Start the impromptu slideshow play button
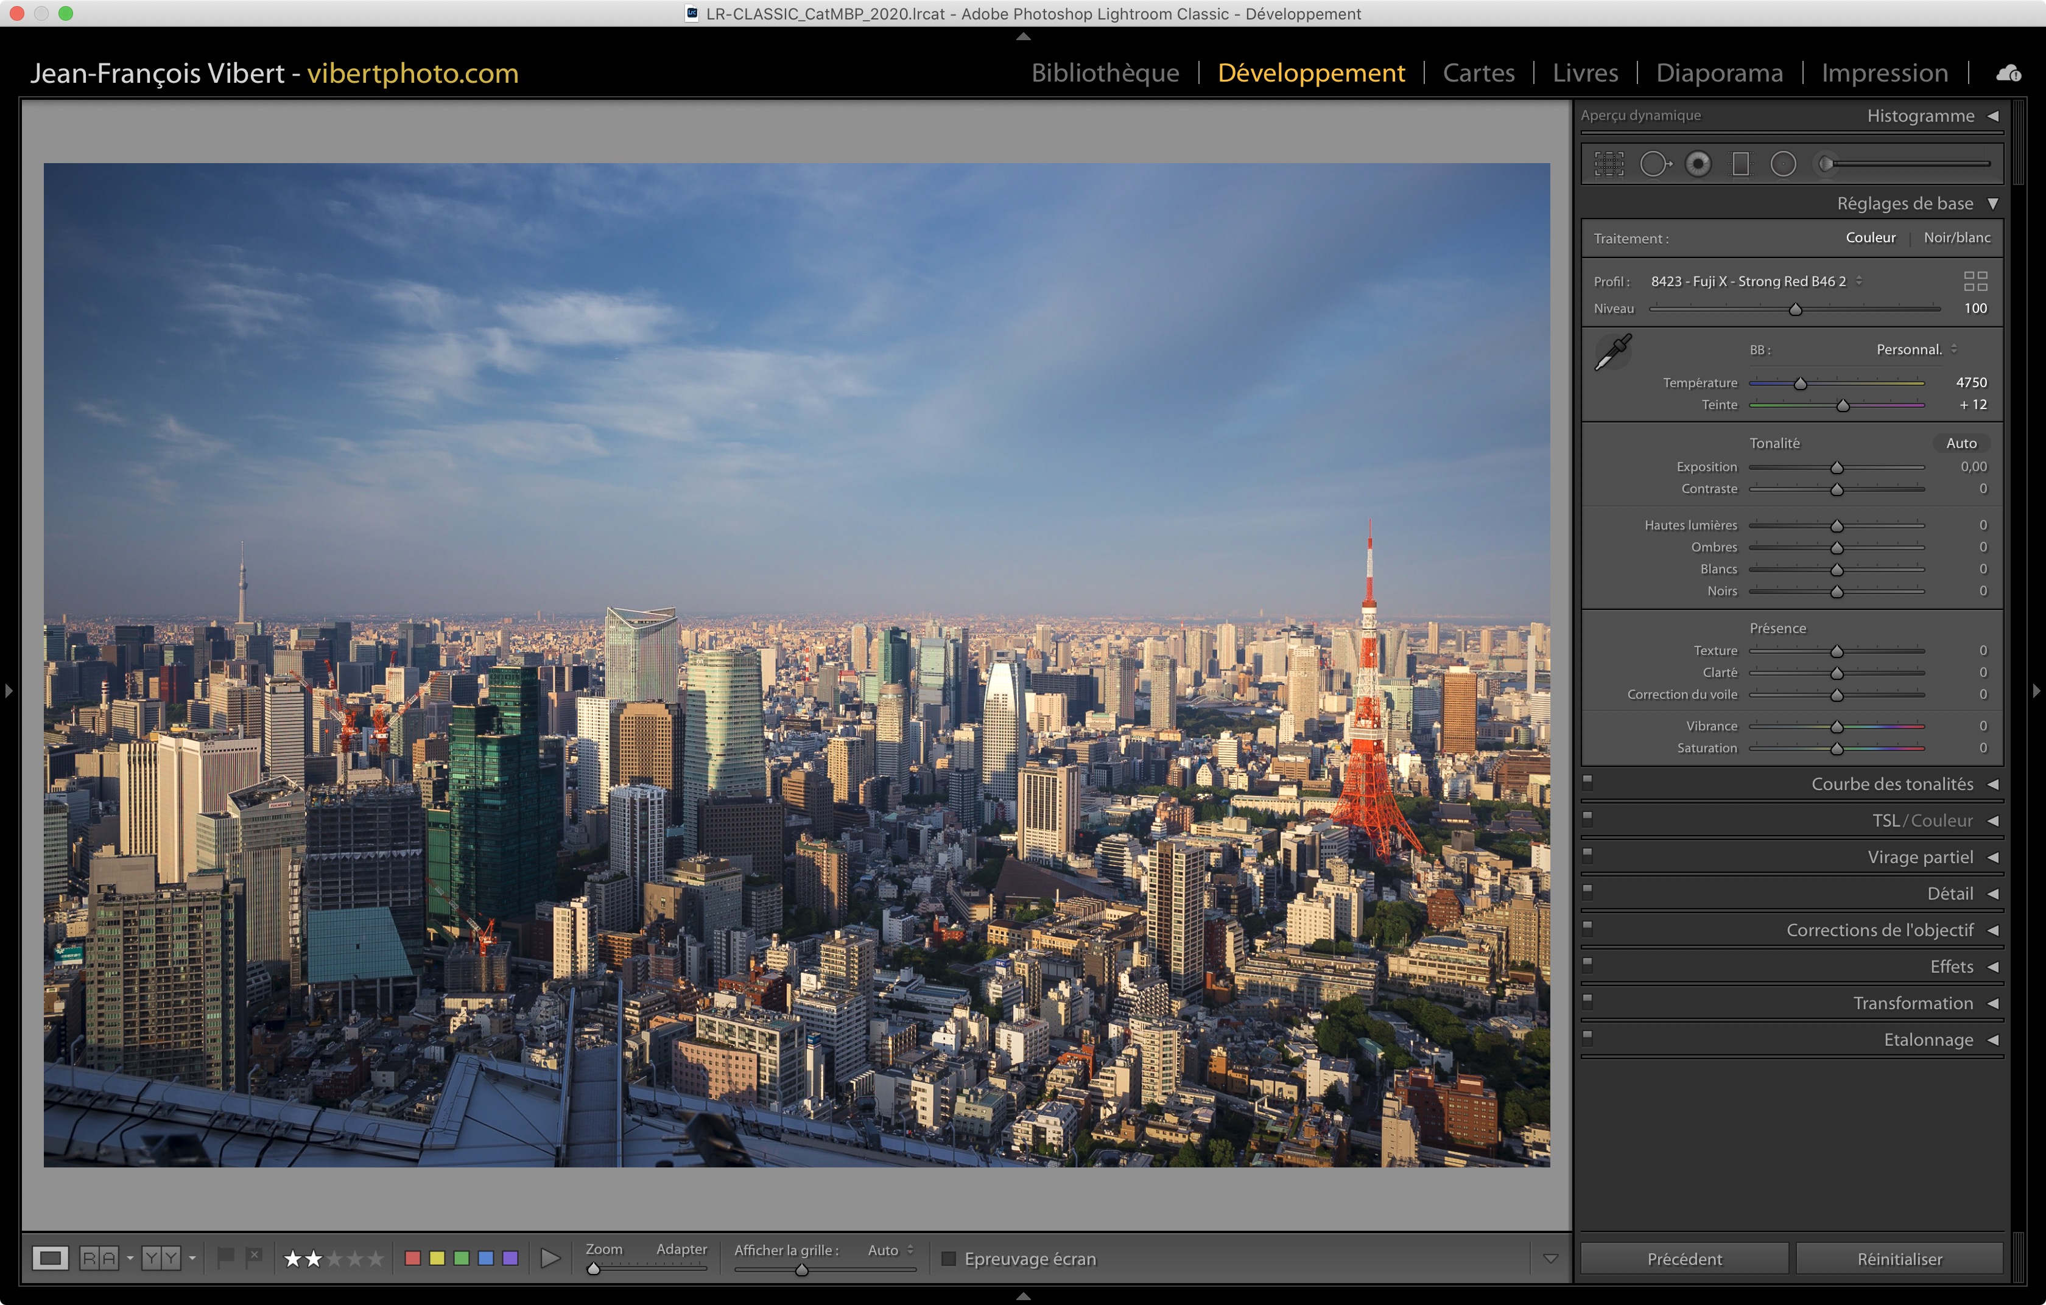Viewport: 2046px width, 1305px height. tap(550, 1258)
